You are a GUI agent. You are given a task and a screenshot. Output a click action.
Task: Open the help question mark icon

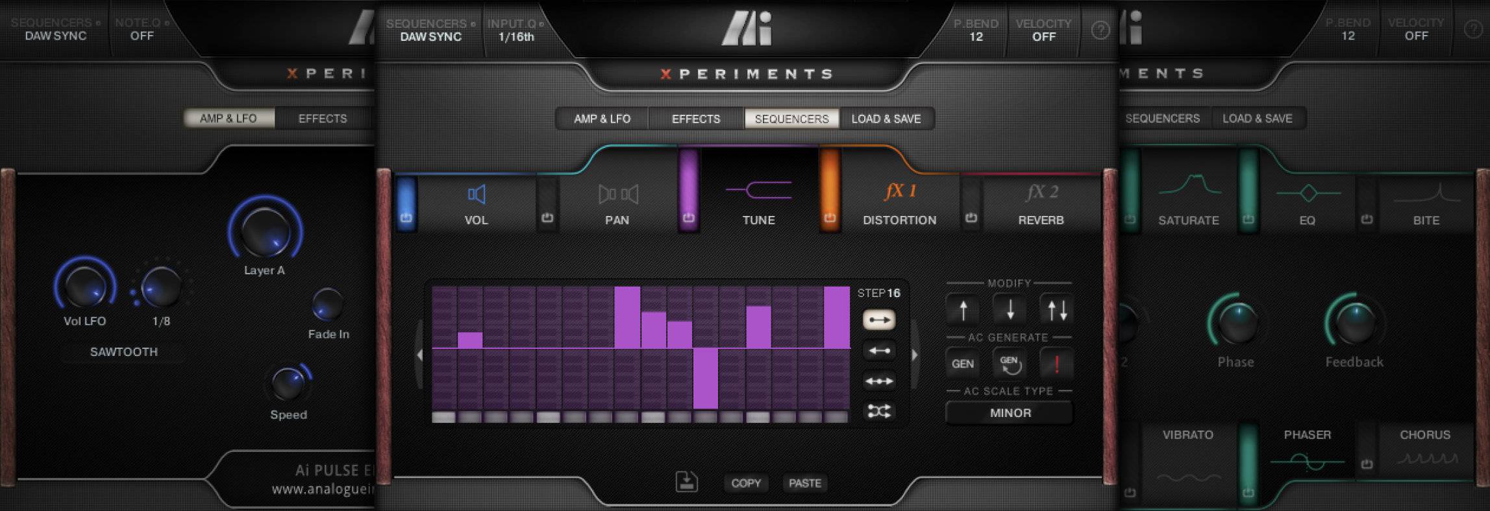click(1100, 30)
